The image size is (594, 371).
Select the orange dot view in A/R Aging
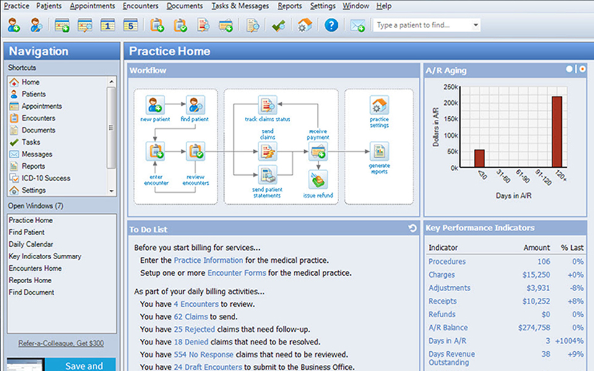[582, 70]
